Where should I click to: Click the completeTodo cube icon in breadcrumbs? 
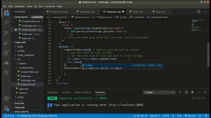point(148,17)
